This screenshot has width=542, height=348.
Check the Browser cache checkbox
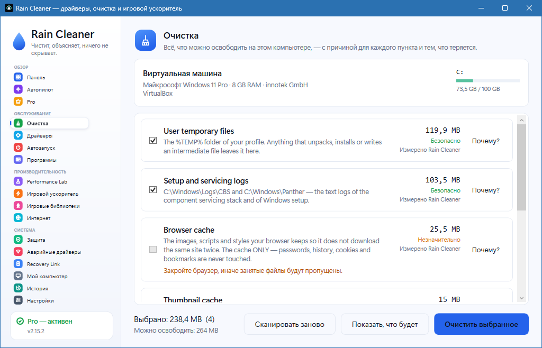click(x=153, y=249)
